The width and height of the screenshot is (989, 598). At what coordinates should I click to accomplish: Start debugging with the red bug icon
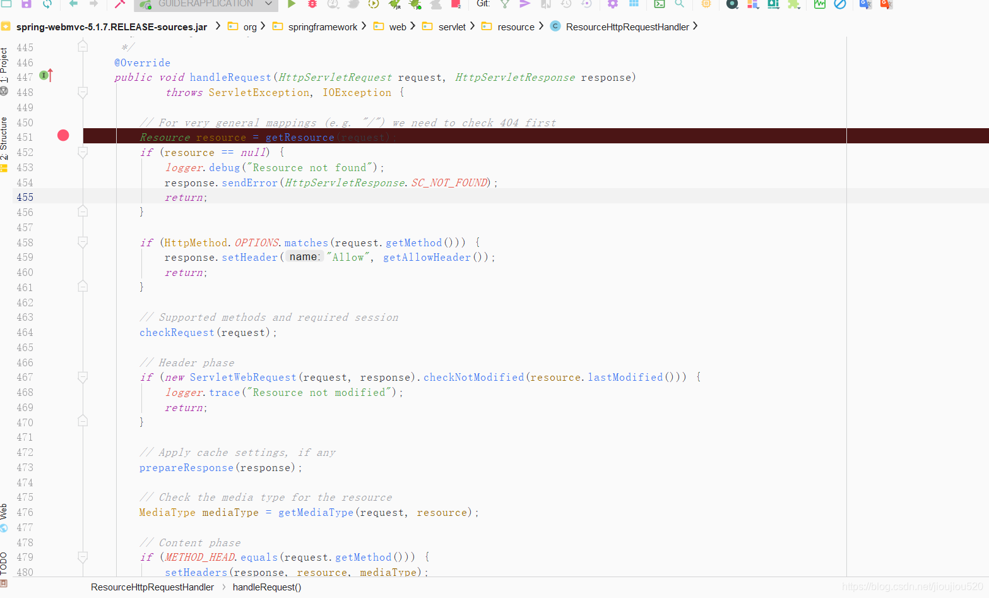312,4
